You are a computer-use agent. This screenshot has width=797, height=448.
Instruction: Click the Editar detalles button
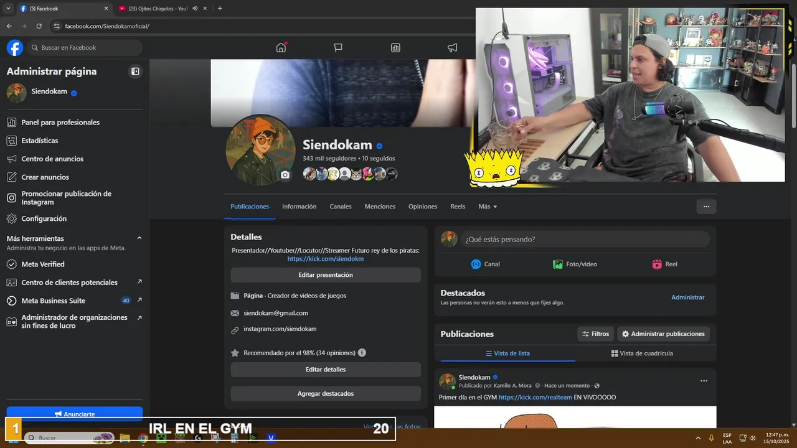click(326, 370)
